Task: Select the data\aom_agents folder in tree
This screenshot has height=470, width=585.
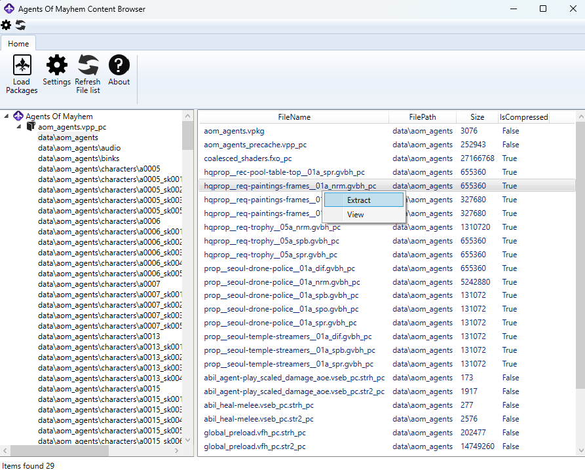Action: (68, 137)
